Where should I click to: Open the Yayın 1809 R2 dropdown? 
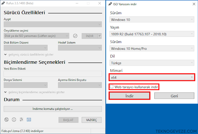[x=152, y=34]
